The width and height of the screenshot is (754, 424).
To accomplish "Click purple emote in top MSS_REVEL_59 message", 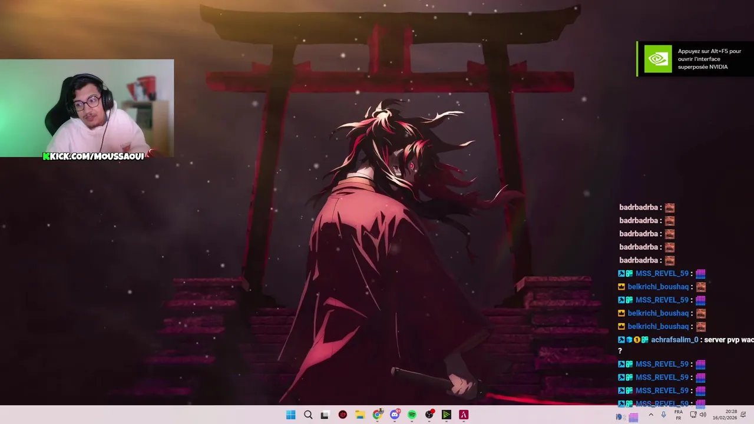I will tap(700, 273).
